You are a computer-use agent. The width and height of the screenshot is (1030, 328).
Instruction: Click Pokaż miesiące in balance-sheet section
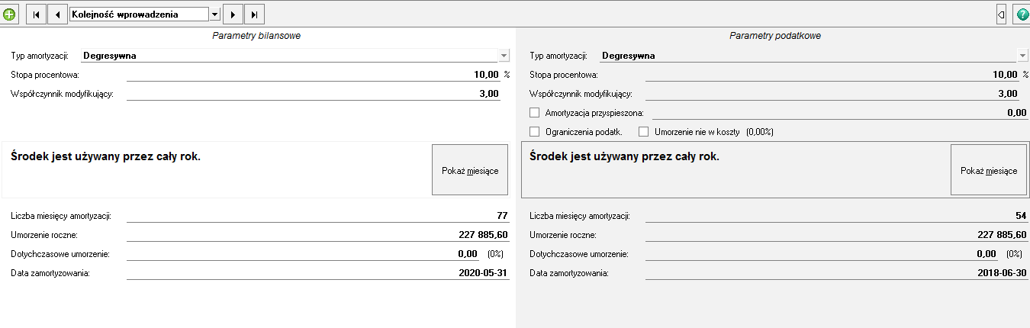pos(470,170)
